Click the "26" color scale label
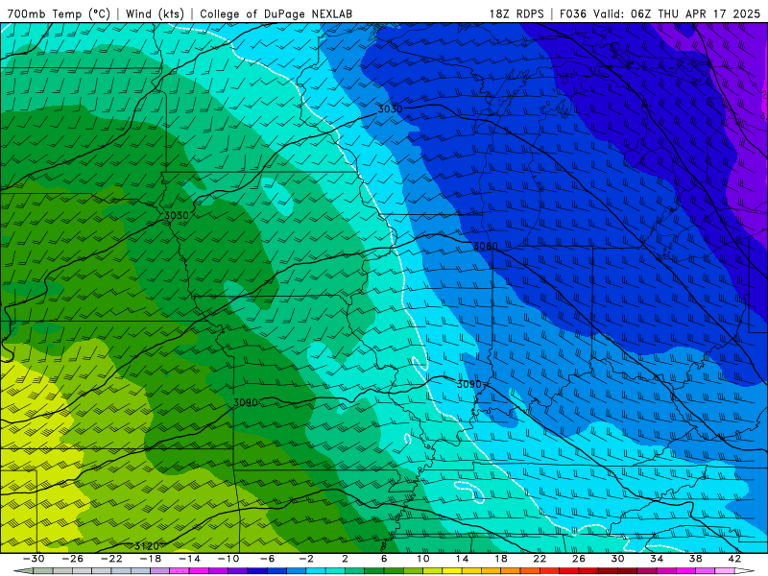The image size is (768, 576). click(579, 559)
